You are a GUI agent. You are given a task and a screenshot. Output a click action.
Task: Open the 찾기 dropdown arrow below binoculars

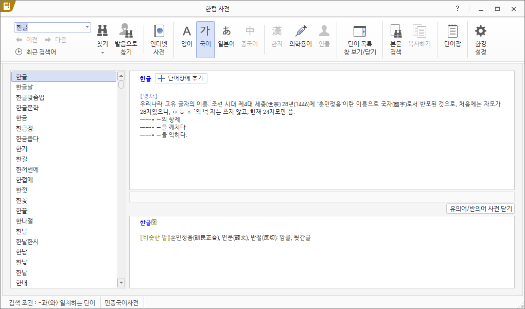point(102,53)
